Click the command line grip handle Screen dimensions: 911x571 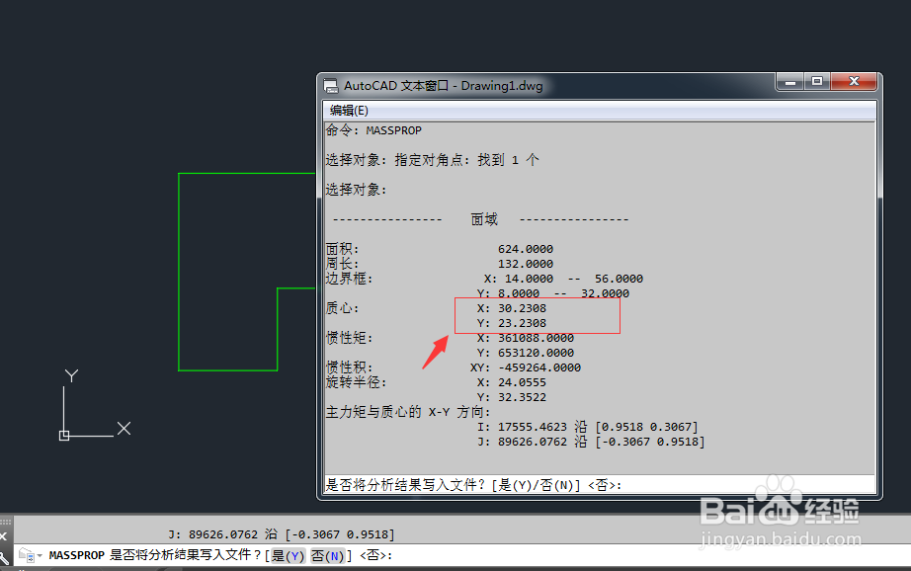[6, 522]
